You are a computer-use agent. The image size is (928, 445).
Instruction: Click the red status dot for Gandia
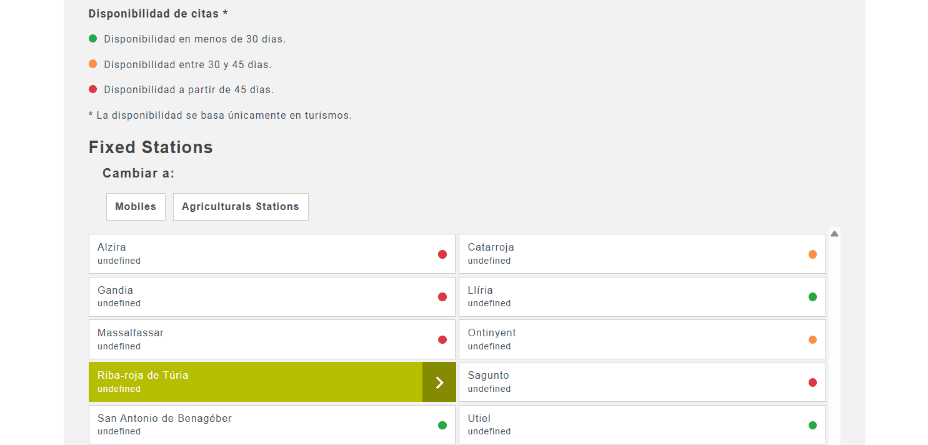442,297
